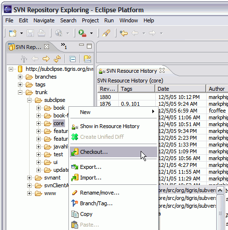Switch to SVN Resource History tab
Screen dimensions: 228x230
point(131,71)
